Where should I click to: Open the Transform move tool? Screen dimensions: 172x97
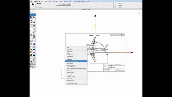(x=31, y=41)
